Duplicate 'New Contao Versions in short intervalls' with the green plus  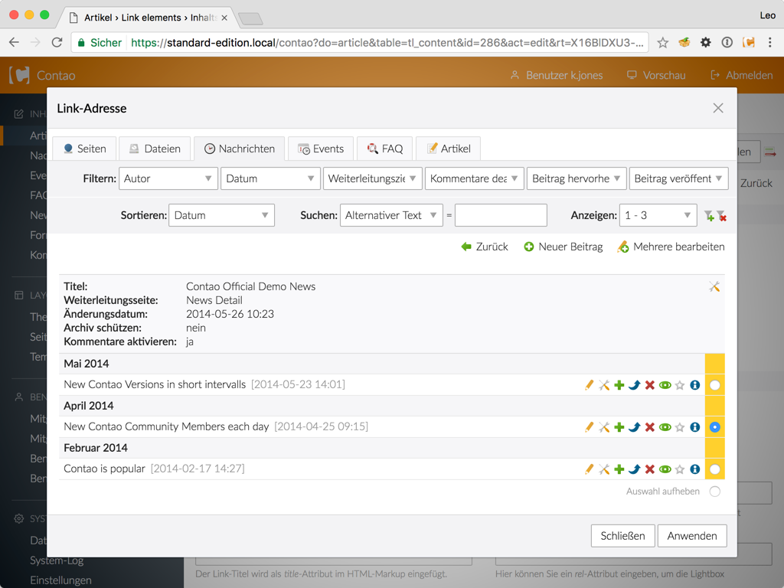coord(619,385)
